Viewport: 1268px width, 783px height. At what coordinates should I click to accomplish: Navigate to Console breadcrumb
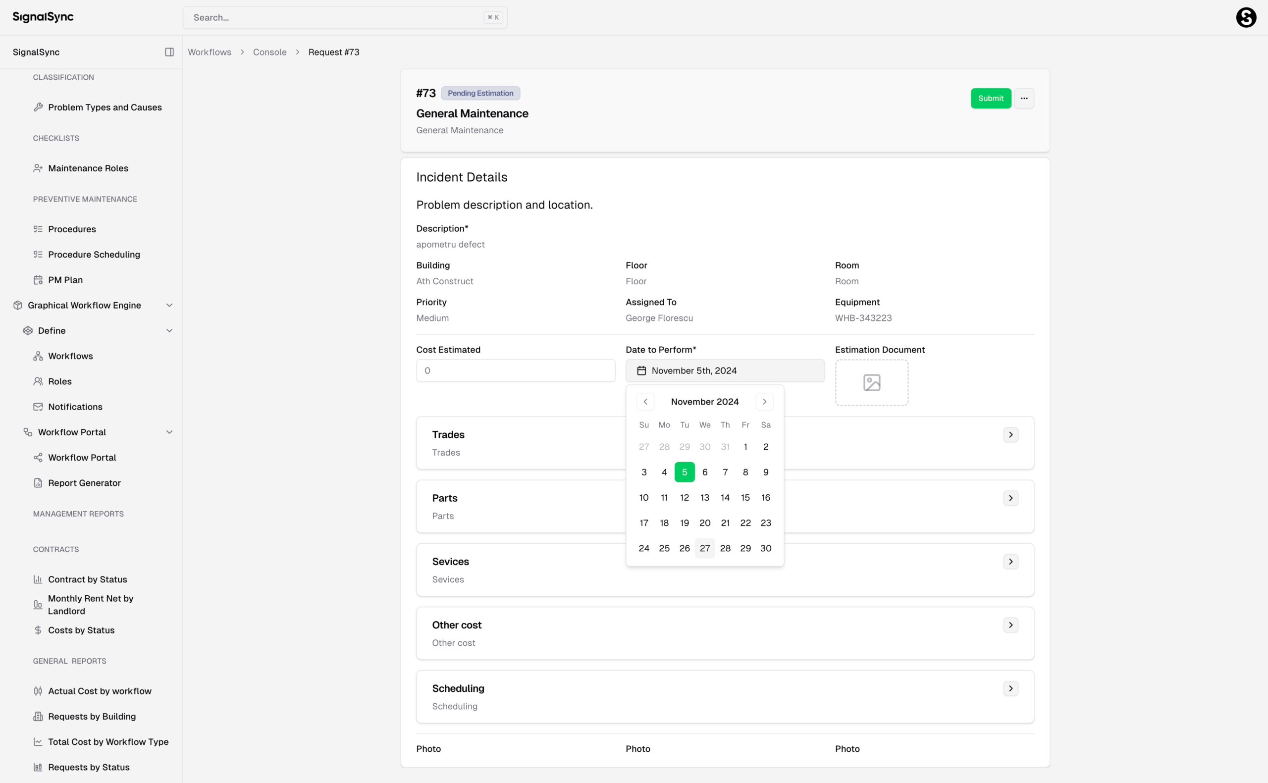click(269, 52)
